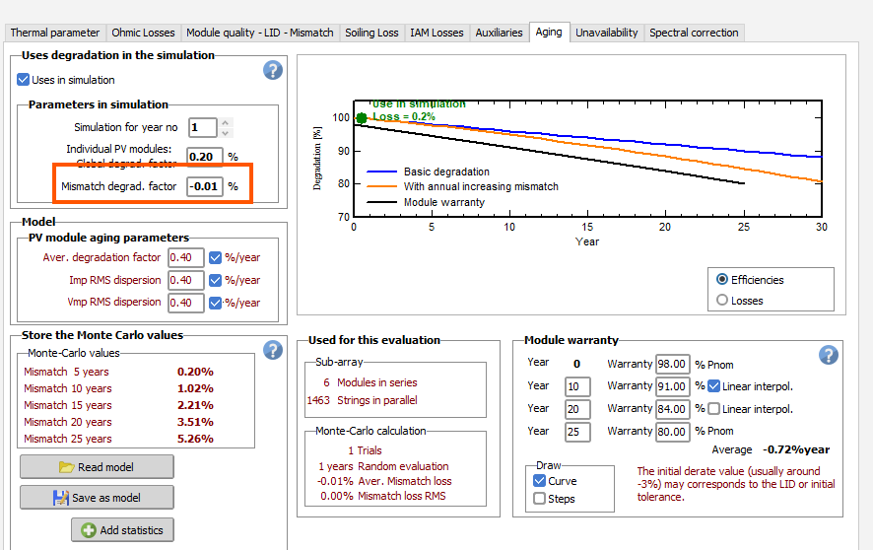Click the Add statistics button
873x550 pixels.
[122, 530]
